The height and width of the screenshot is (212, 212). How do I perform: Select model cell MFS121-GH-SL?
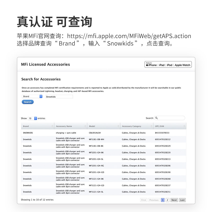[x=96, y=192]
